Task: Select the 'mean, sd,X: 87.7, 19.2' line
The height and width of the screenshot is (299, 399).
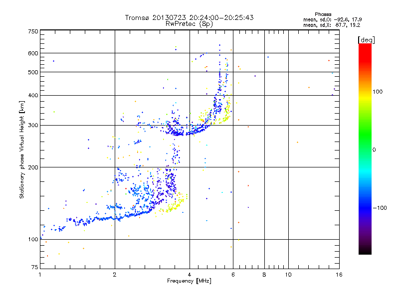Action: pyautogui.click(x=332, y=25)
